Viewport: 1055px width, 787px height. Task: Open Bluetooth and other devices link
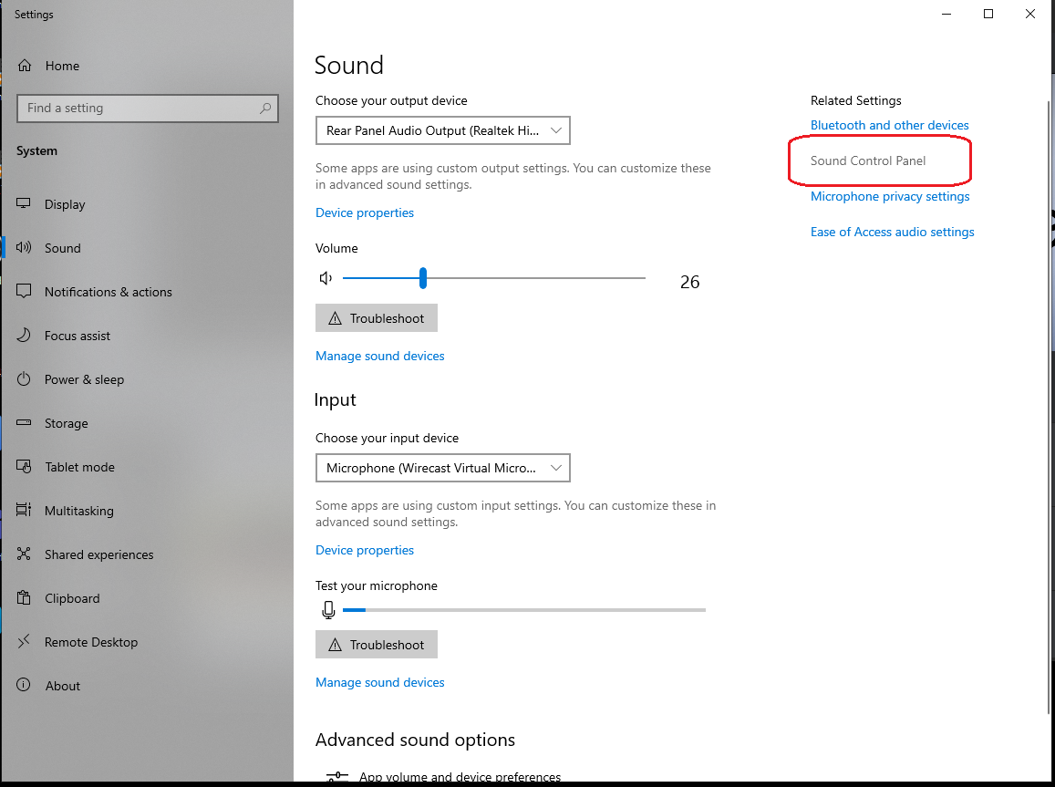[x=889, y=125]
